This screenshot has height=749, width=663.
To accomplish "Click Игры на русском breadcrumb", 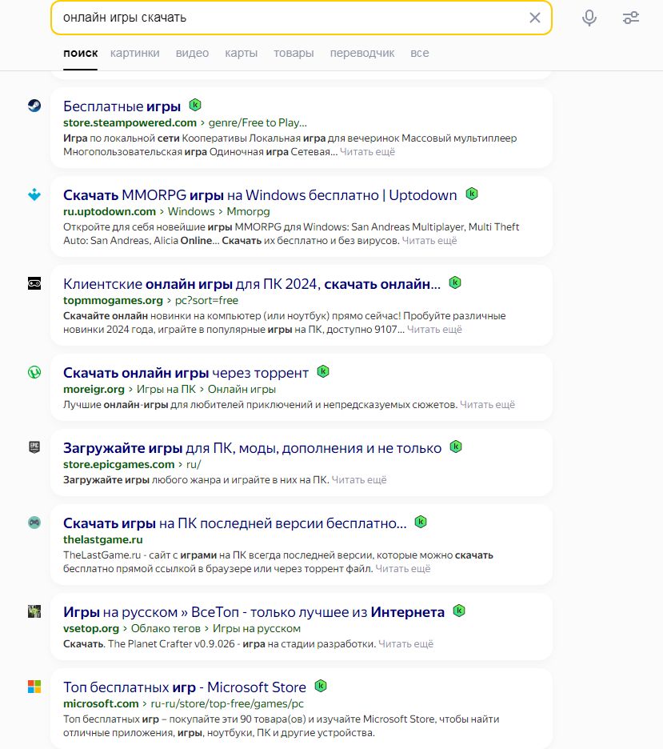I will [x=256, y=629].
